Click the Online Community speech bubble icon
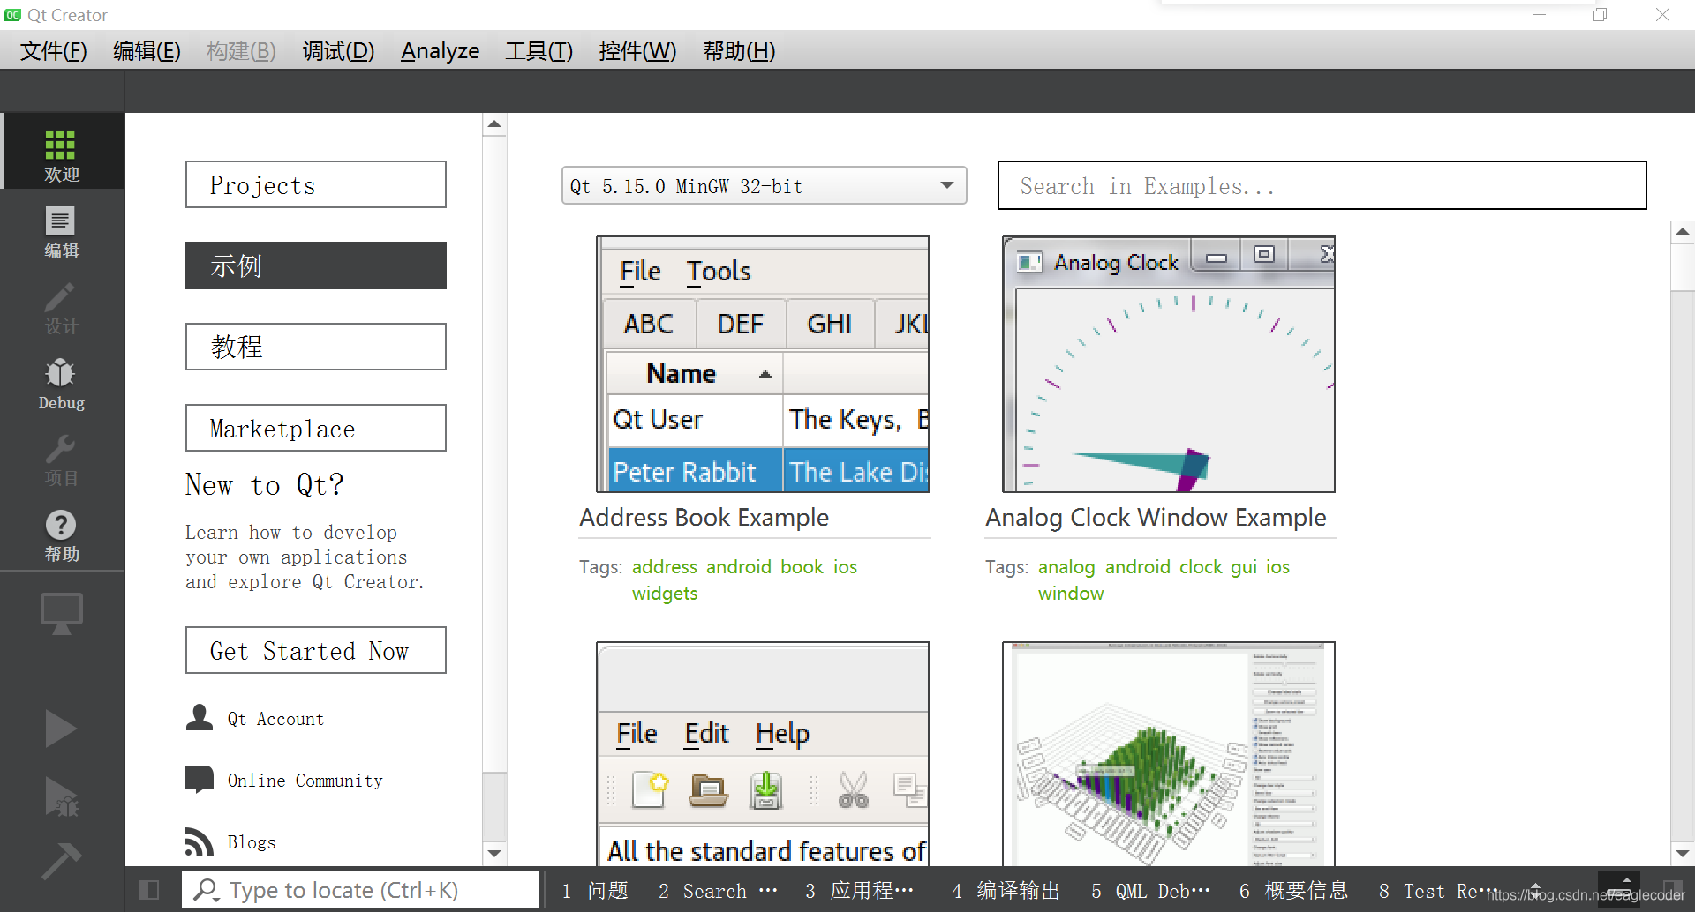The width and height of the screenshot is (1695, 912). tap(200, 780)
